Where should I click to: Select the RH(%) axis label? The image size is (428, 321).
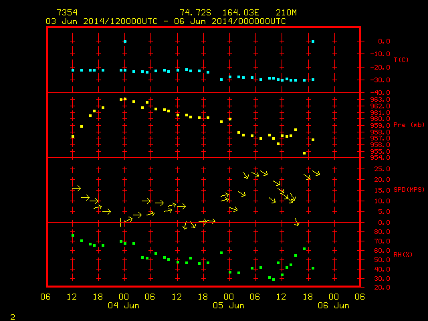403,254
